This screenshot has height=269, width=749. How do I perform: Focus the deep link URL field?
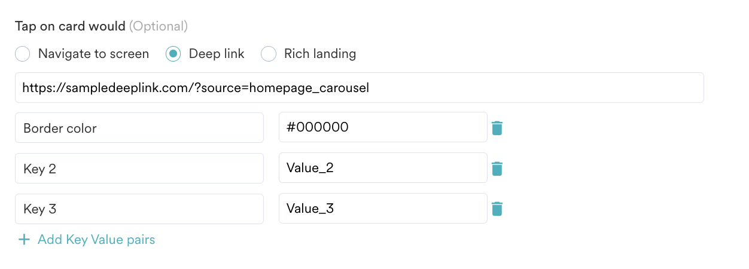[359, 88]
